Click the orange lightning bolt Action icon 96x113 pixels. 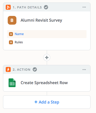pos(8,69)
